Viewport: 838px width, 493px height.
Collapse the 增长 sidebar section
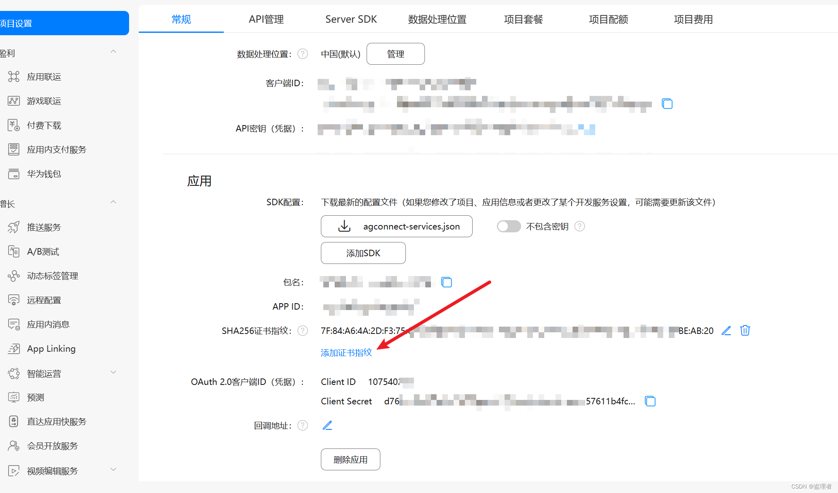(113, 202)
